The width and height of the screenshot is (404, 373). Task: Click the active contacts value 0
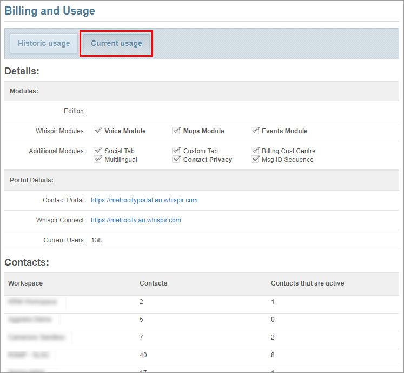[x=273, y=320]
